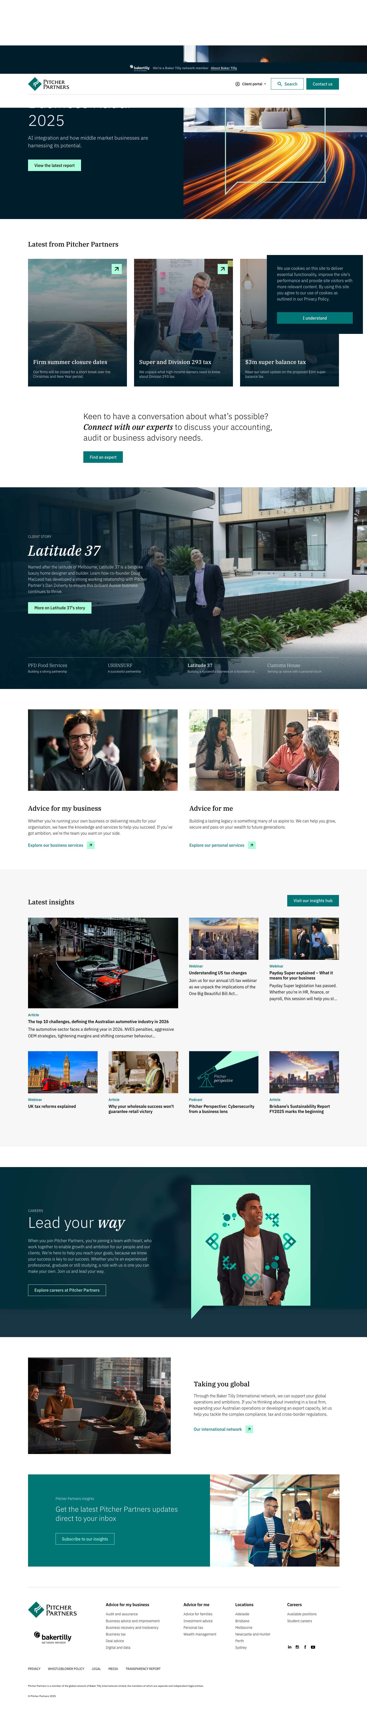367x1709 pixels.
Task: Select the PFD Food Services client story tab
Action: [x=48, y=668]
